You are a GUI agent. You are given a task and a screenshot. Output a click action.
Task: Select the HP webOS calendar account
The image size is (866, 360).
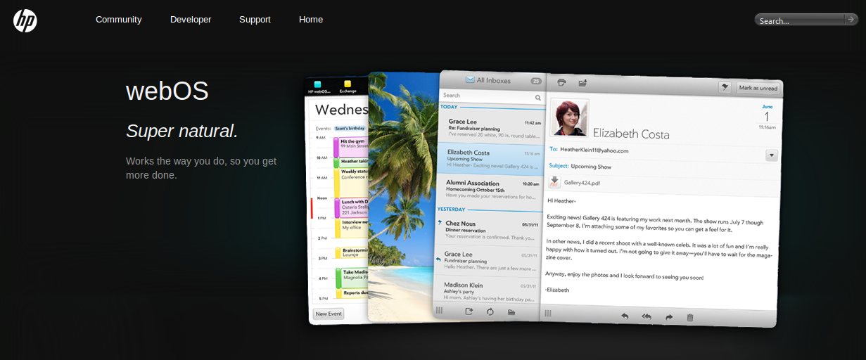point(317,86)
